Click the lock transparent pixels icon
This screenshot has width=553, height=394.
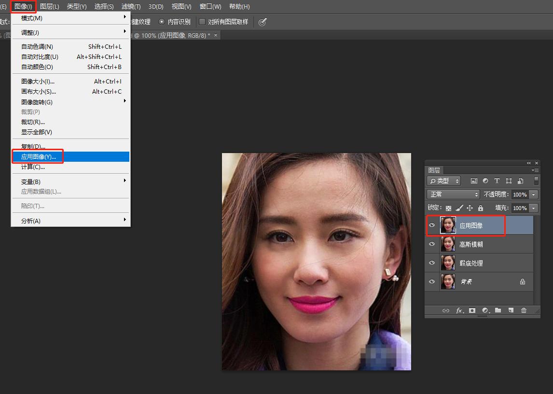coord(448,208)
